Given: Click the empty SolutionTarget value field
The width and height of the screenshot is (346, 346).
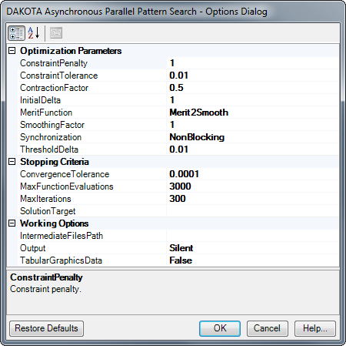Looking at the screenshot, I should [253, 211].
